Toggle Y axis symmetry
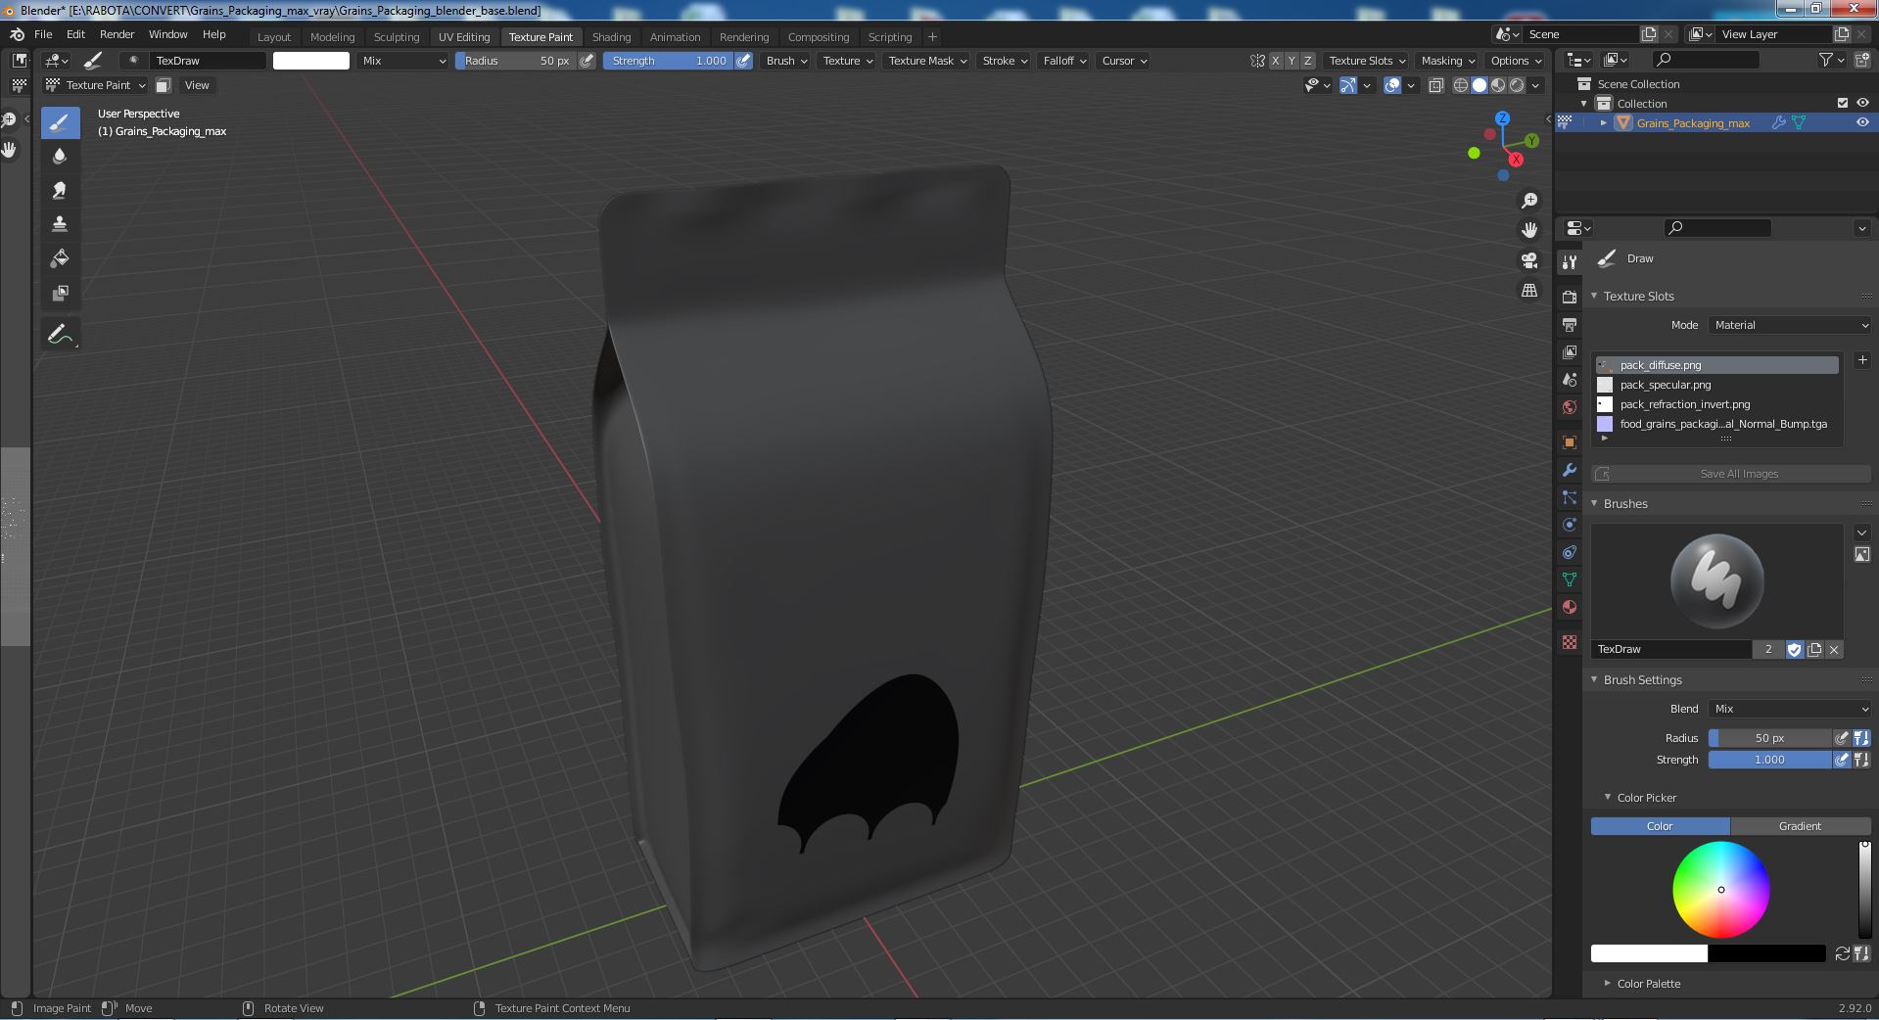Screen dimensions: 1879x1020 (1292, 61)
